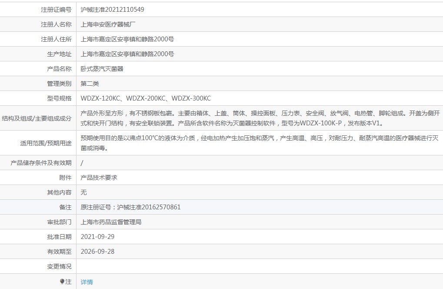Select expiry date 2026-09-28
The image size is (443, 289).
click(97, 252)
